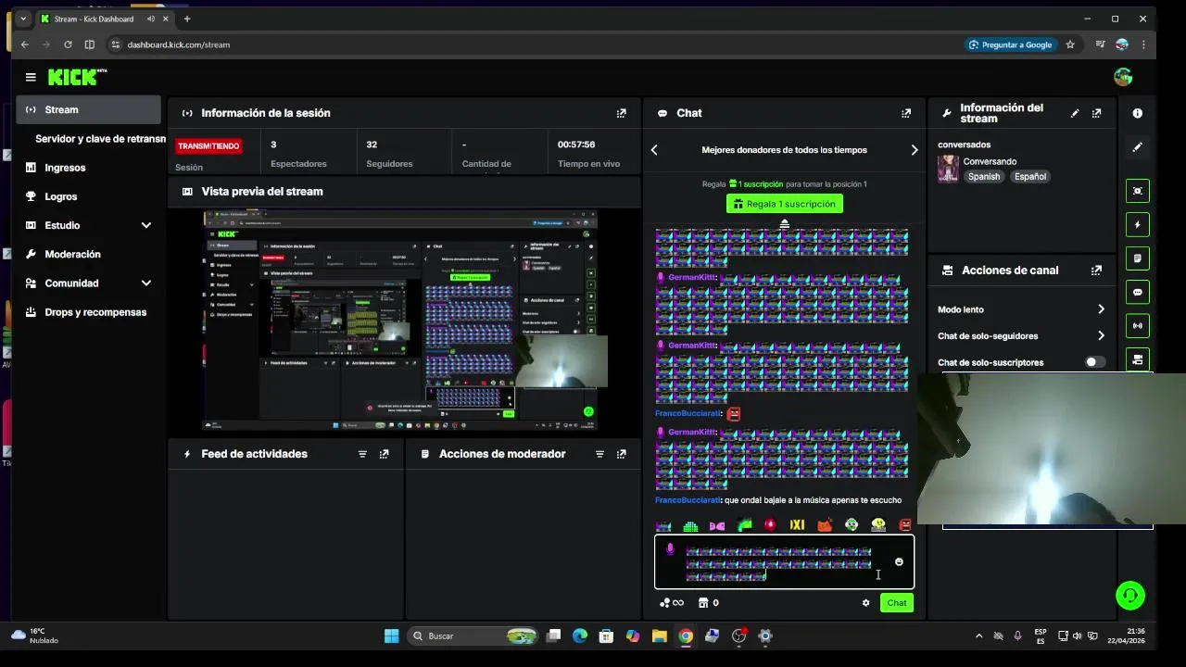Pop out the Chat panel

(x=905, y=113)
